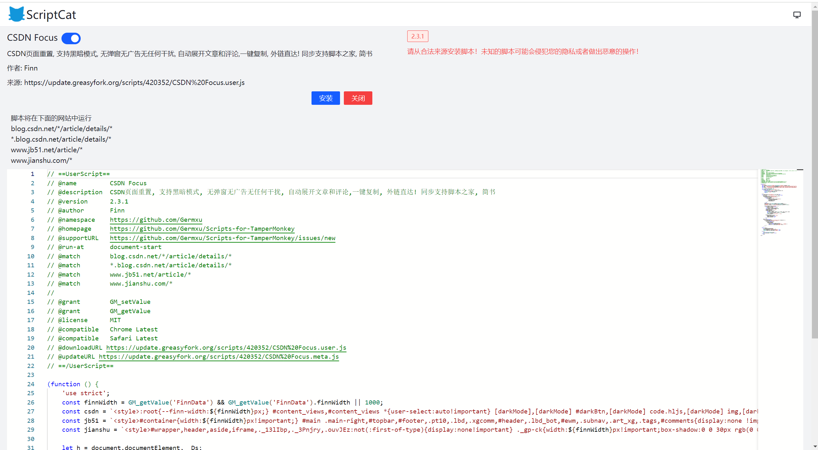Open the Scripts-for-TamperMonkey homepage link
This screenshot has width=818, height=450.
(x=202, y=229)
